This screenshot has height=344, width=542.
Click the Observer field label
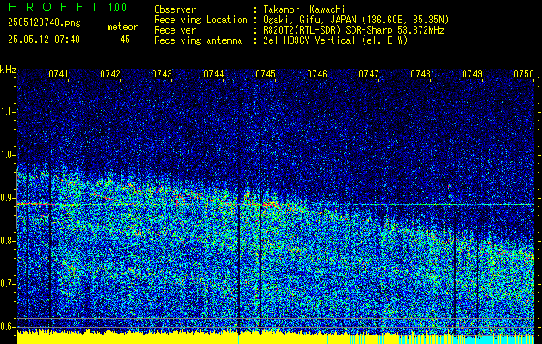tap(175, 9)
